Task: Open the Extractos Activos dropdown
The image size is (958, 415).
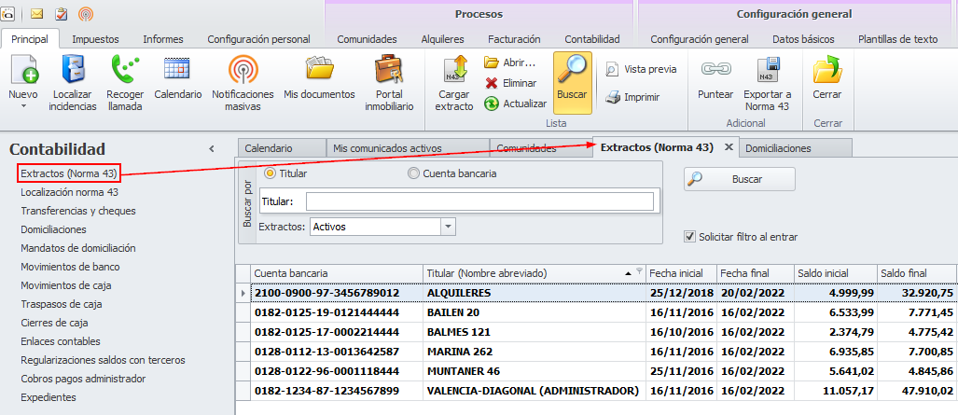Action: point(449,227)
